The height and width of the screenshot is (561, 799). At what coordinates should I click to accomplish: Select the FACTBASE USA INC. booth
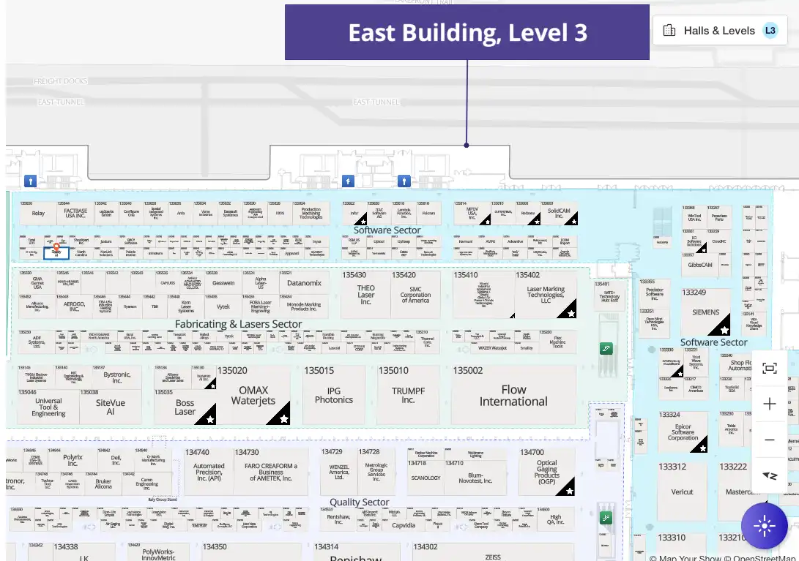pos(75,214)
